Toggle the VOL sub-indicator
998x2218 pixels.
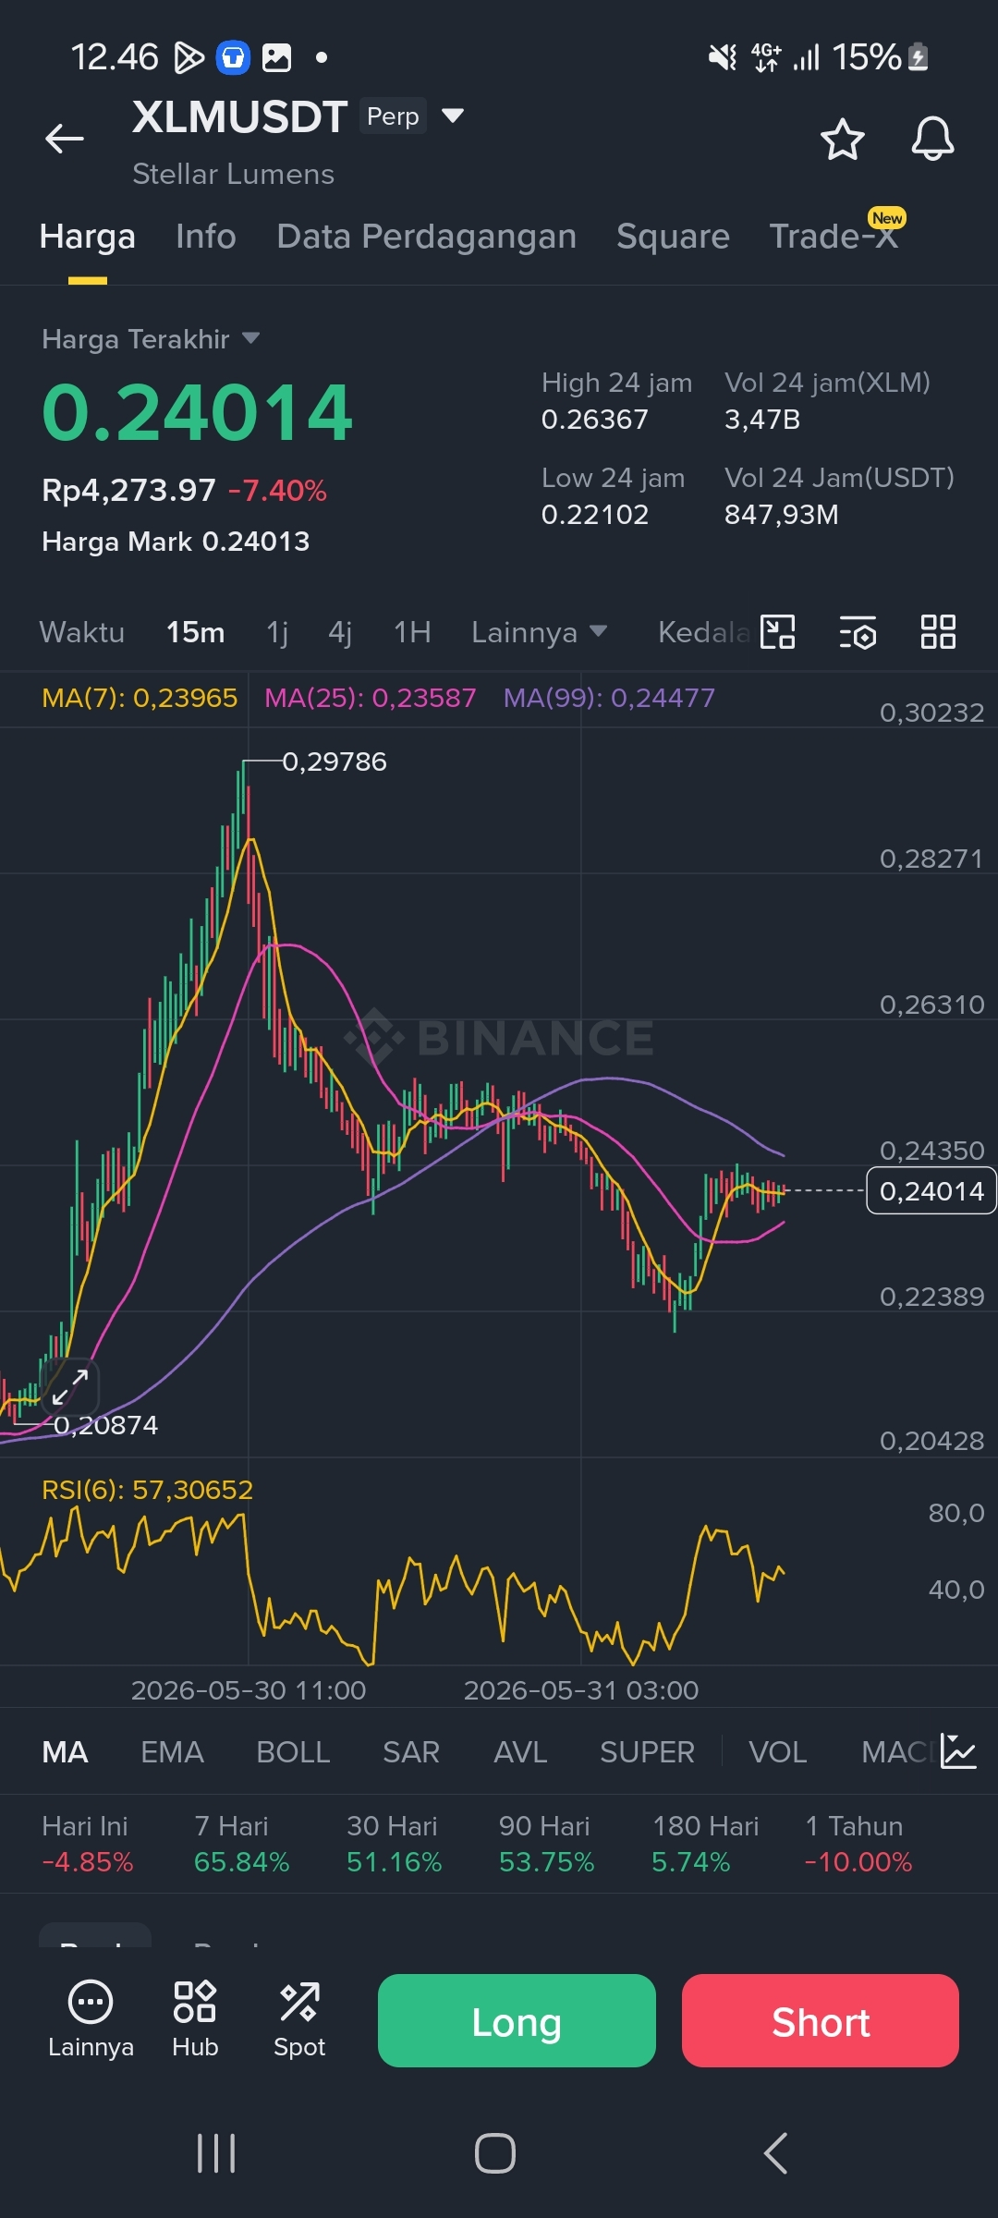click(778, 1752)
